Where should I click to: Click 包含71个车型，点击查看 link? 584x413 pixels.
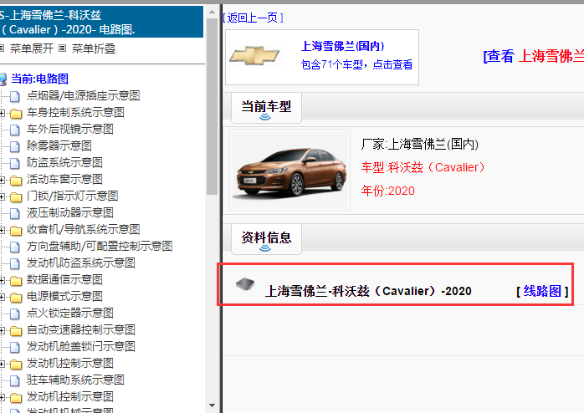(356, 64)
